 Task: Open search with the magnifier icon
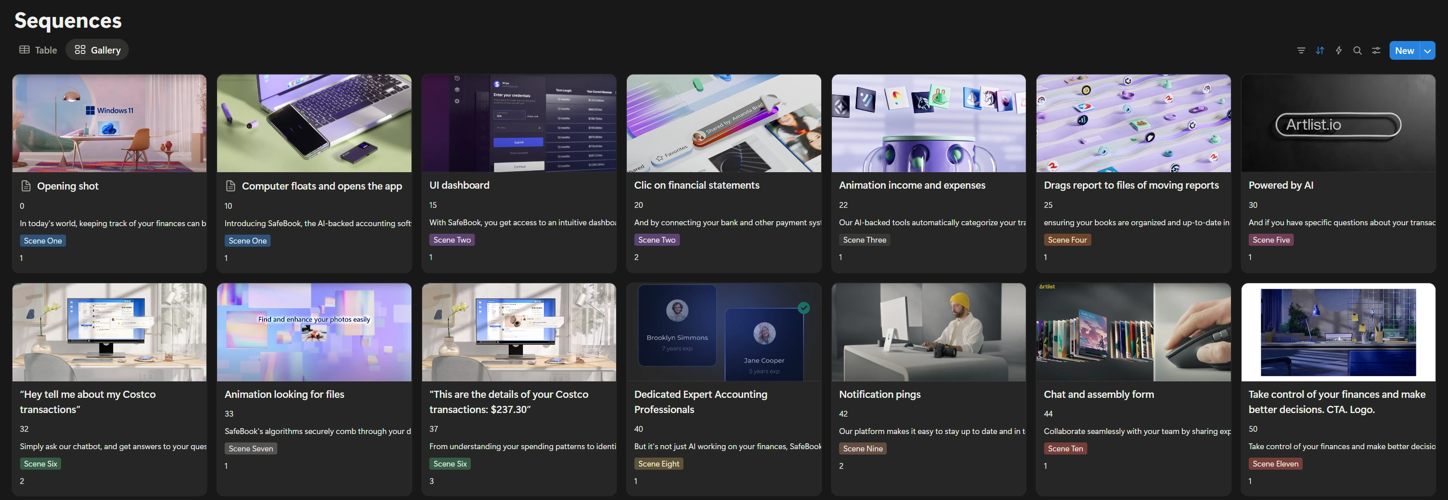coord(1357,50)
